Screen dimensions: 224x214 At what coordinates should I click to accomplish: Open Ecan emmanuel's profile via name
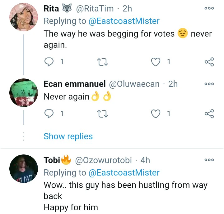[x=75, y=84]
